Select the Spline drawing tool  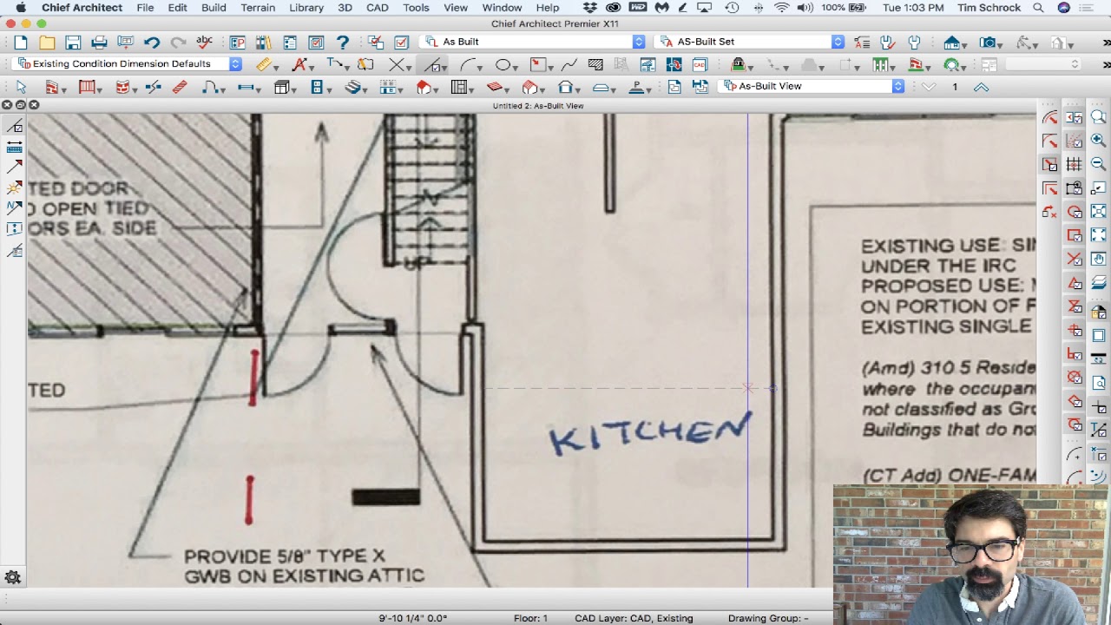tap(569, 64)
